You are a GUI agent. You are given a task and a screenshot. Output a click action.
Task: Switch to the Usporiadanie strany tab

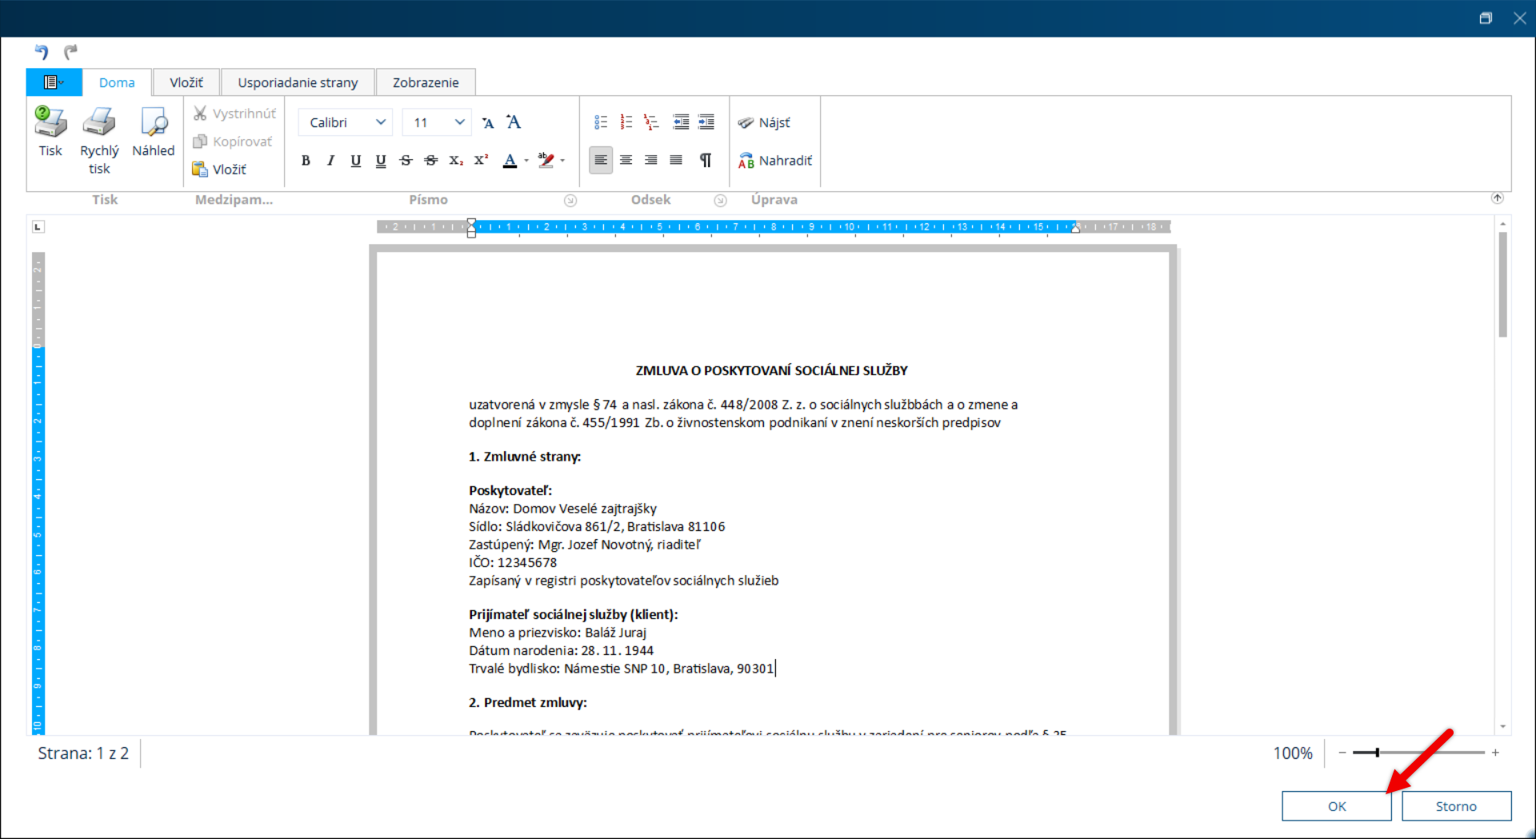click(x=298, y=82)
